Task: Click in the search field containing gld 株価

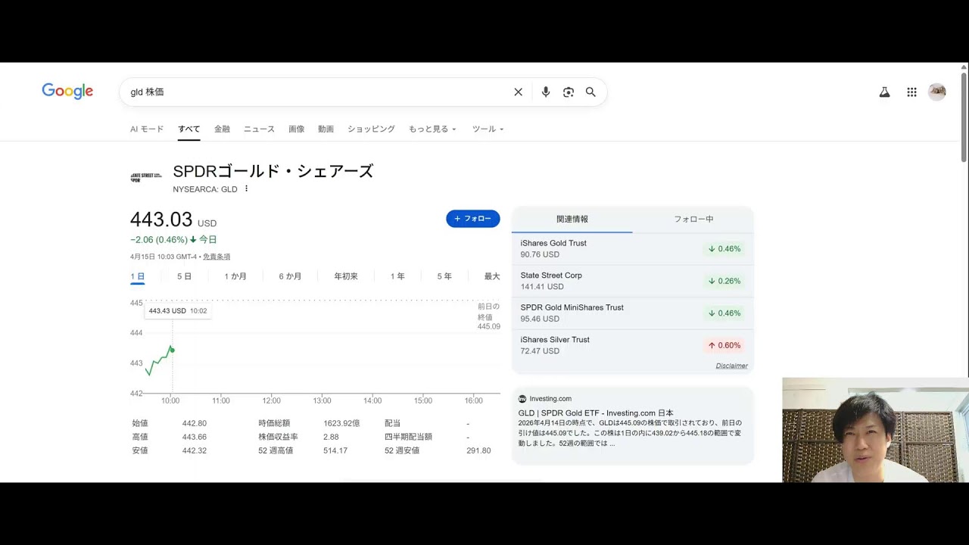Action: (318, 92)
